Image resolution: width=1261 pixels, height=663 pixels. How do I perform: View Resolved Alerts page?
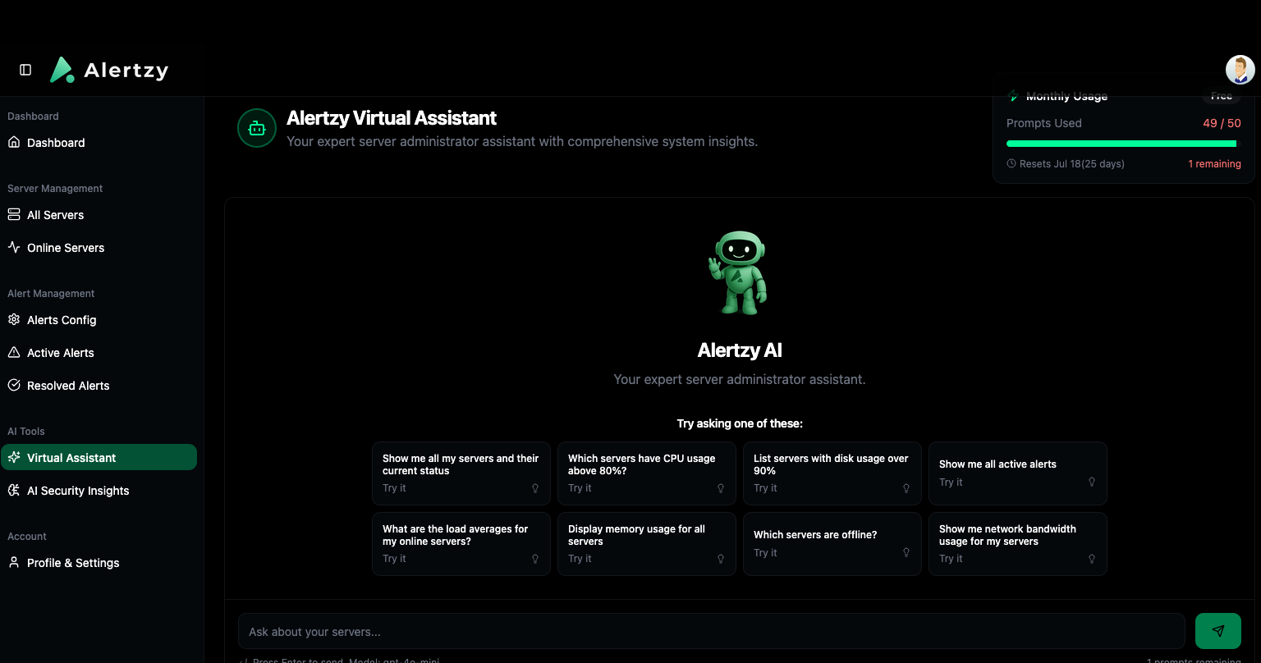99,386
